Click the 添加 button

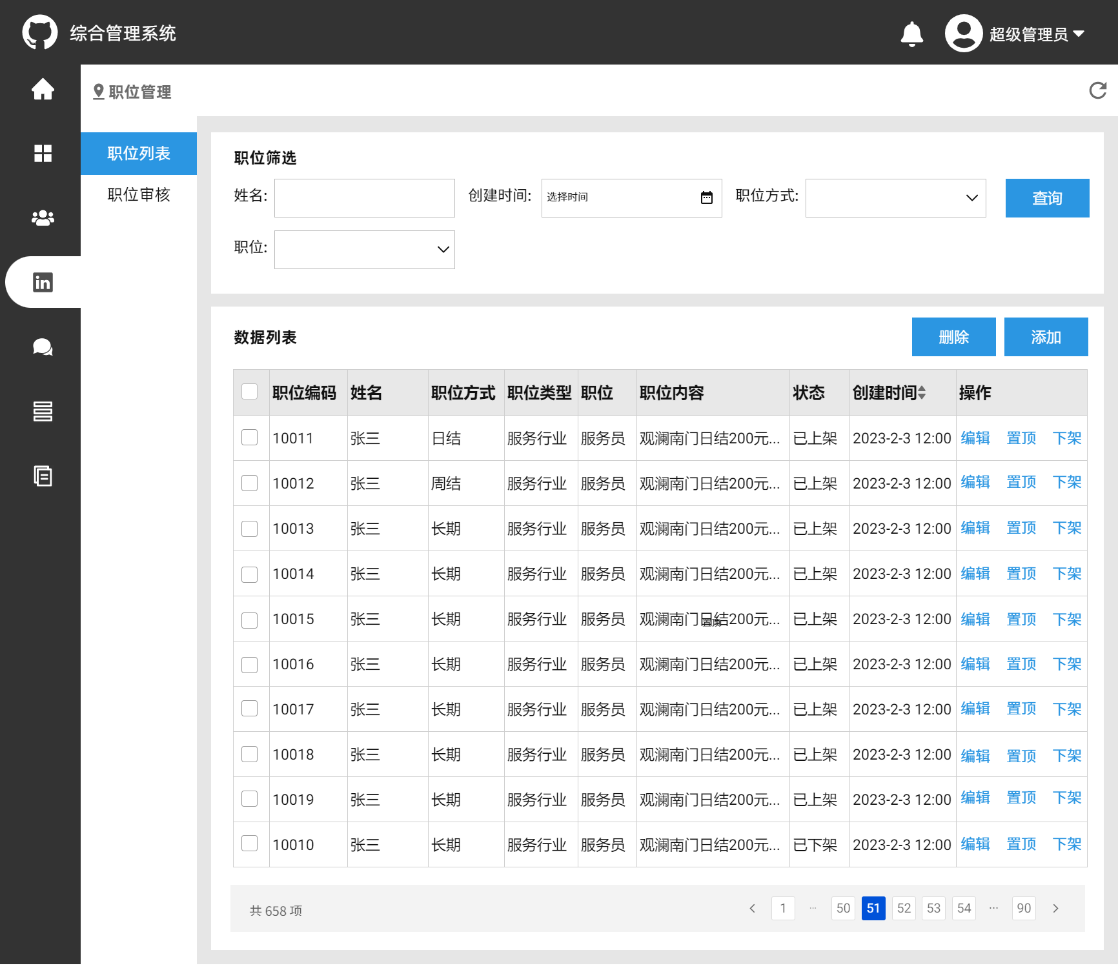pyautogui.click(x=1046, y=337)
